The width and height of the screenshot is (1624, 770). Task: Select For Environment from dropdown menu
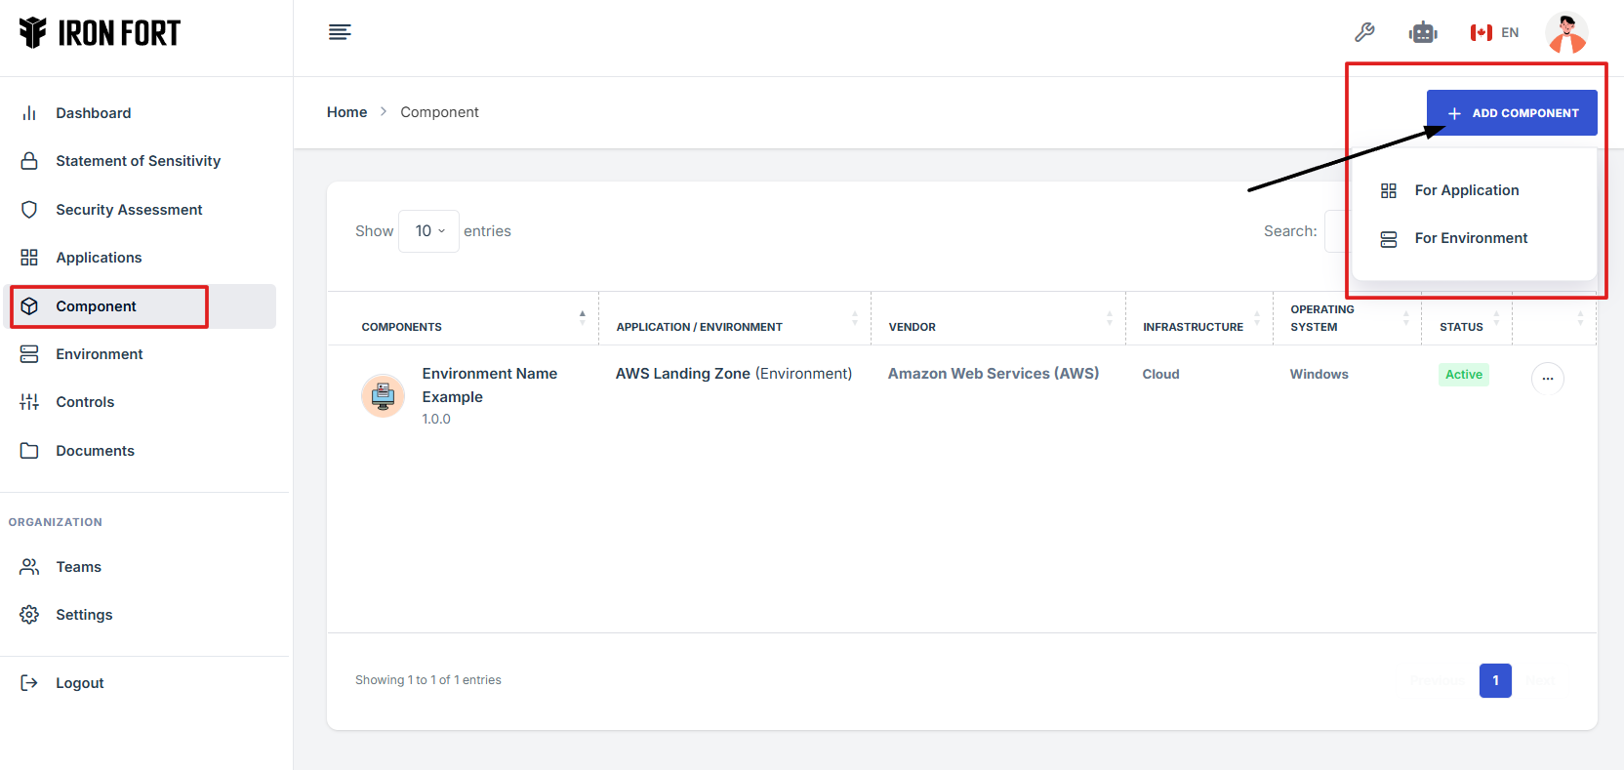[x=1470, y=238]
